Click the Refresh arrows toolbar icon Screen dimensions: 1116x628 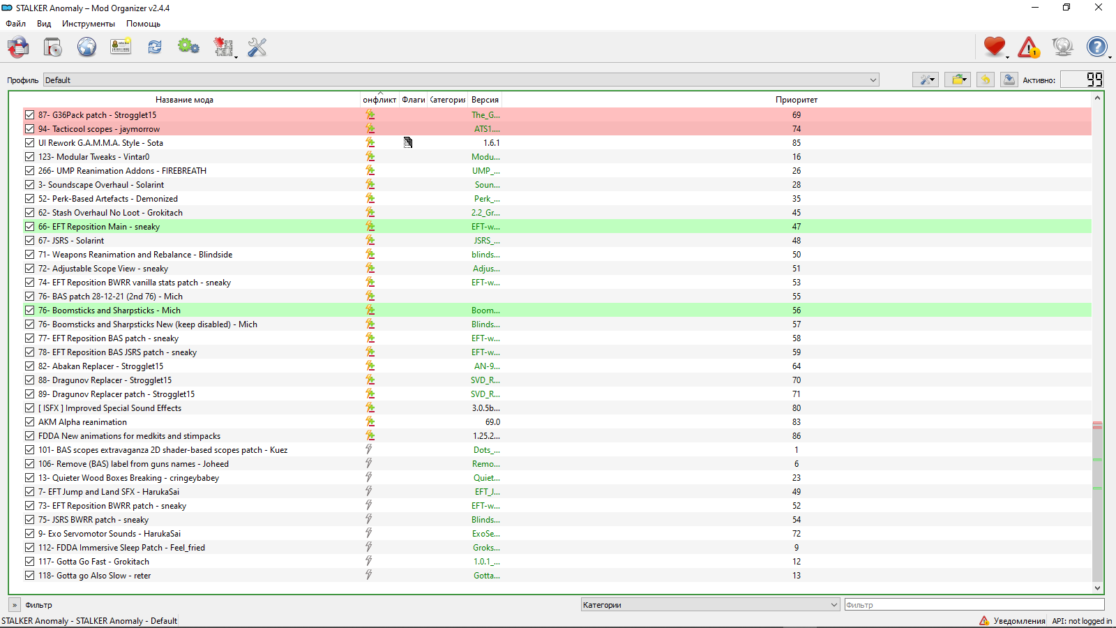(x=155, y=47)
